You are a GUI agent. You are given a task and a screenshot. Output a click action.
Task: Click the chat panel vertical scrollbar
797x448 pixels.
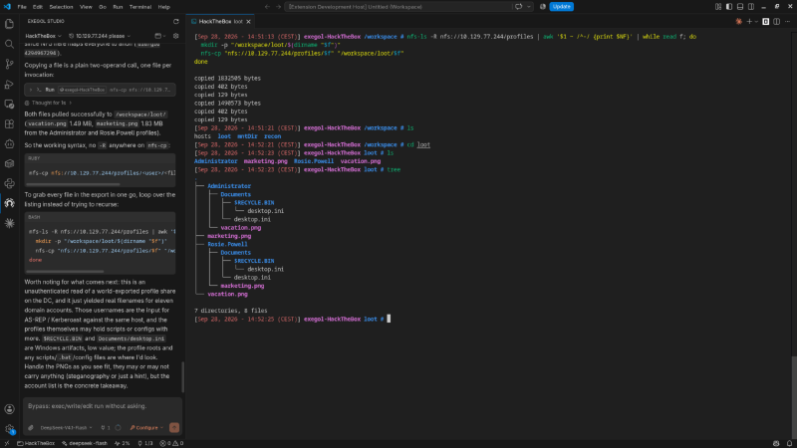click(x=183, y=377)
